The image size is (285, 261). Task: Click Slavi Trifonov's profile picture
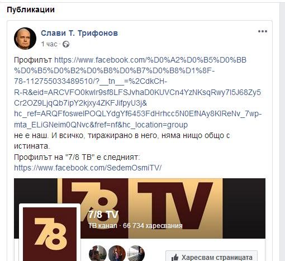pos(25,39)
